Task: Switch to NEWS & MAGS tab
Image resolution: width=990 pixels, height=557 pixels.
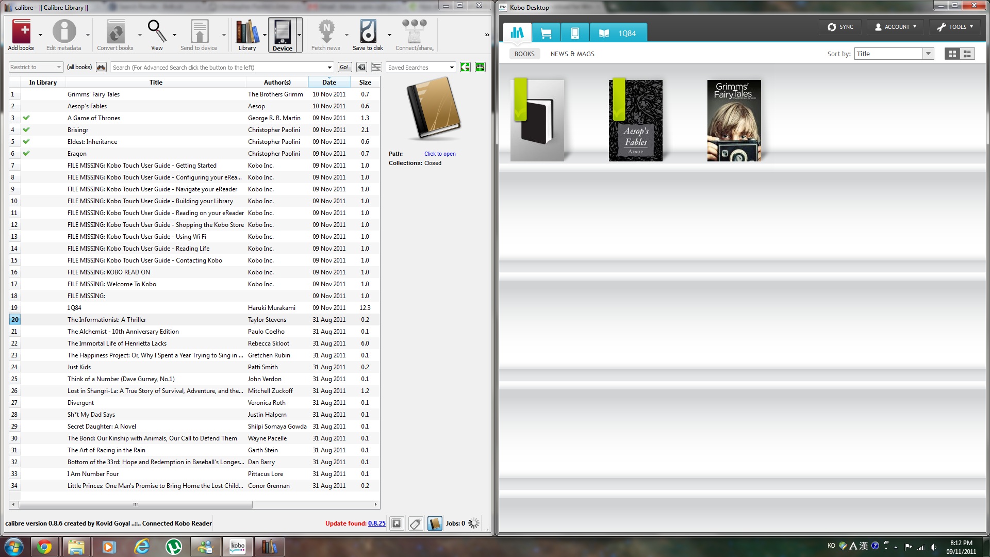Action: pos(572,54)
